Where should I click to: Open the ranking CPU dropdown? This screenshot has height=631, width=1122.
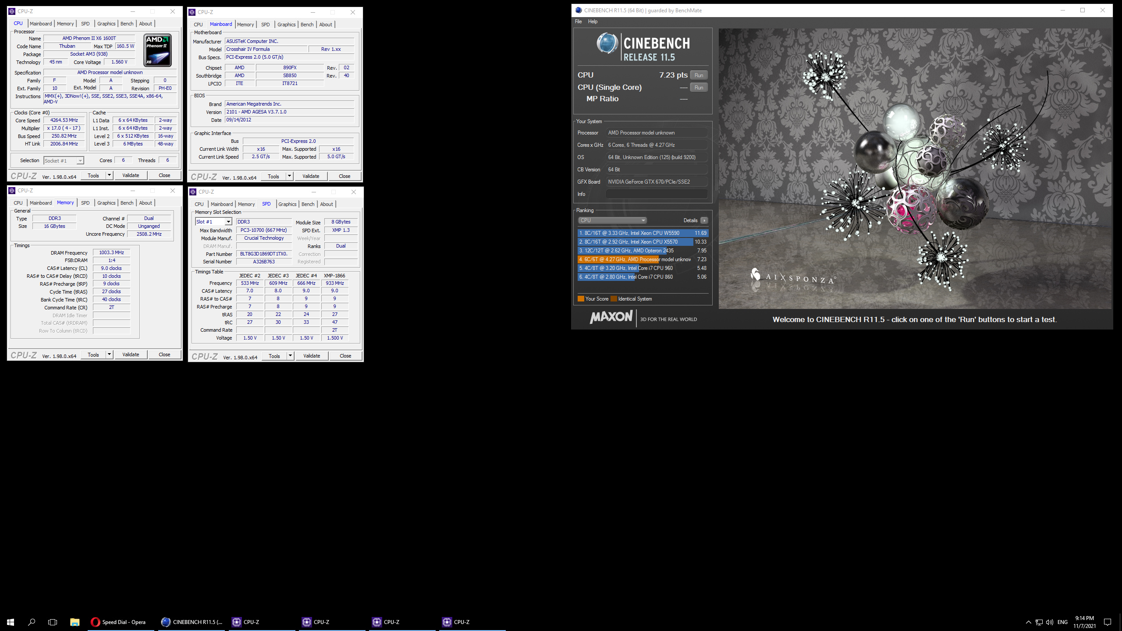[x=612, y=220]
